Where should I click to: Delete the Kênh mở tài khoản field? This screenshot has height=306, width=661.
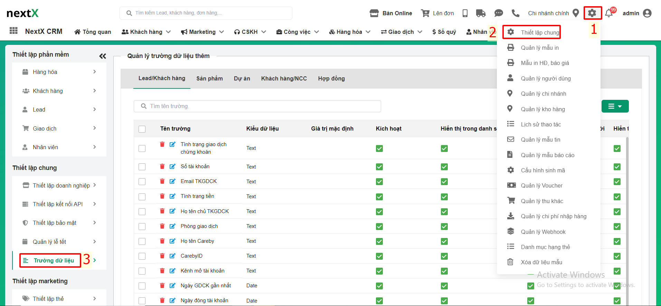coord(162,270)
